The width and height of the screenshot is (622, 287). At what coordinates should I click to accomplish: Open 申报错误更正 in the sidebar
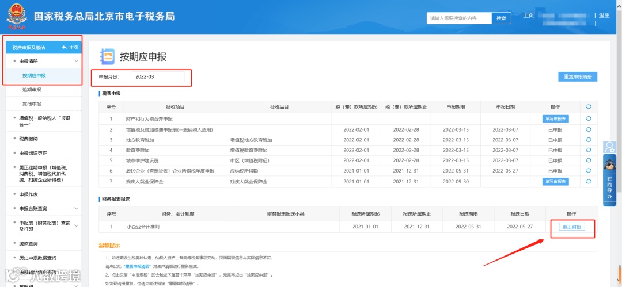pyautogui.click(x=33, y=153)
